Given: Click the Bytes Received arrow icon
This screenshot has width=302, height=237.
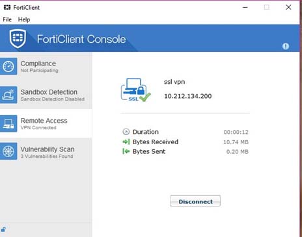Looking at the screenshot, I should [126, 142].
